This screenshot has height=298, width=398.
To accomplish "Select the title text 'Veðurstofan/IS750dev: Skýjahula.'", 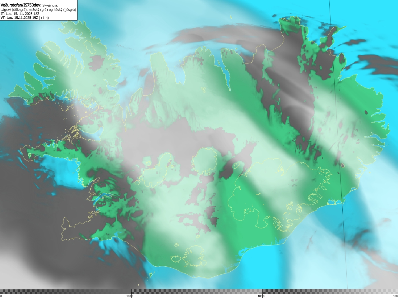I will [x=29, y=5].
